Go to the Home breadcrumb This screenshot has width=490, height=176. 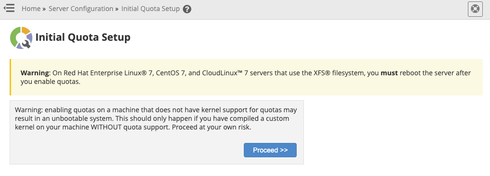point(31,9)
